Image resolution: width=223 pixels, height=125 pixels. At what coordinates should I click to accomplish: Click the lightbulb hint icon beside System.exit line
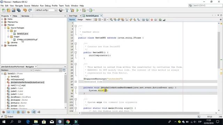pyautogui.click(x=72, y=90)
